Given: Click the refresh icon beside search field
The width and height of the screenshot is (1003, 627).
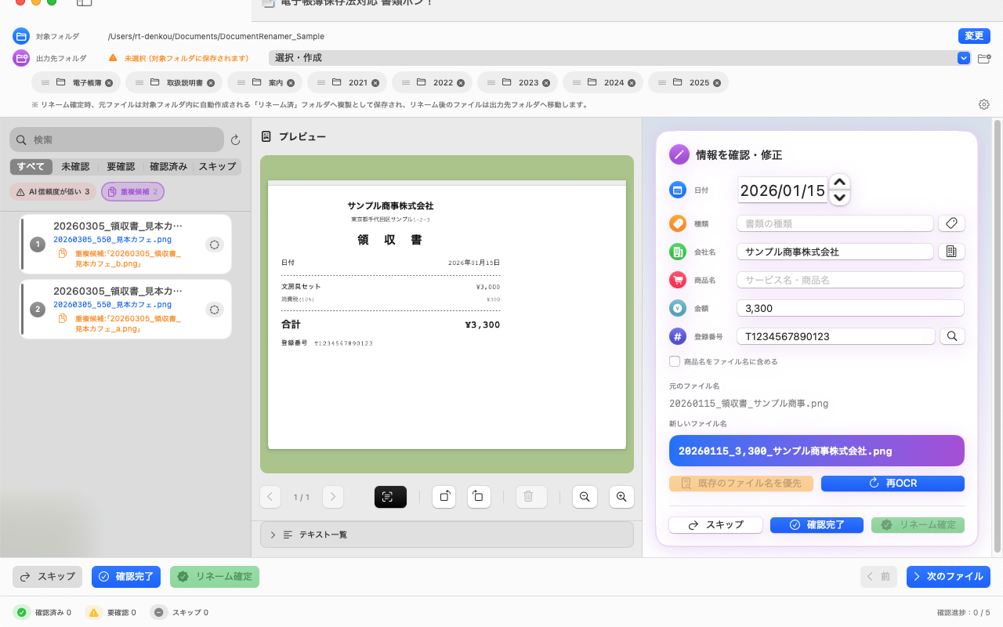Looking at the screenshot, I should [x=235, y=140].
